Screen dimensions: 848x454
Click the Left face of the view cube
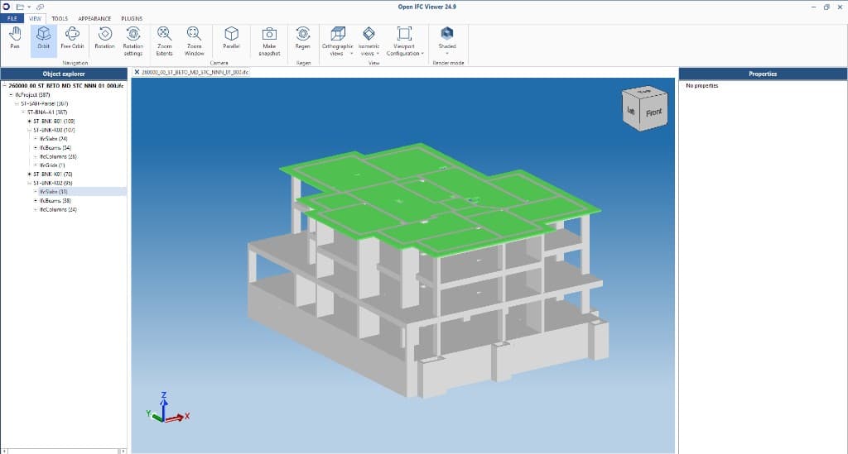(630, 110)
